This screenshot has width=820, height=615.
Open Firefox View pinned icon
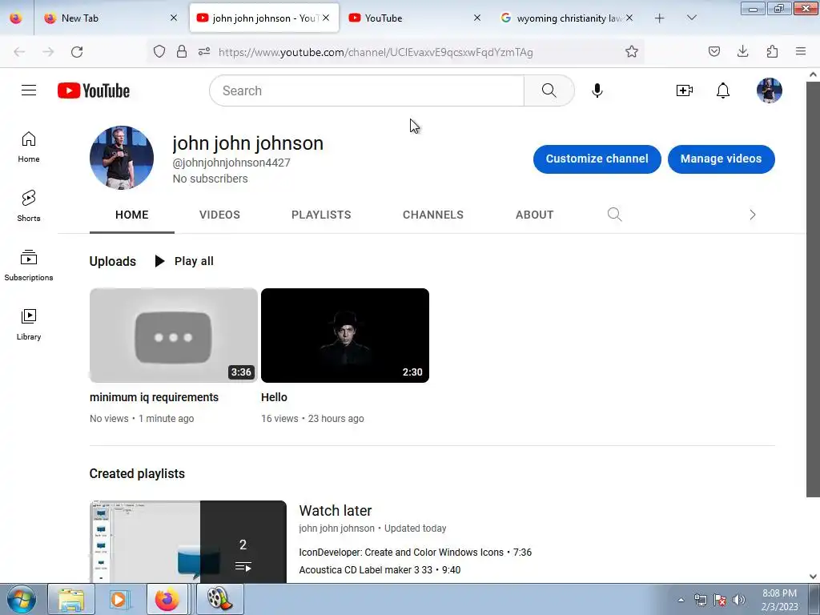tap(16, 18)
